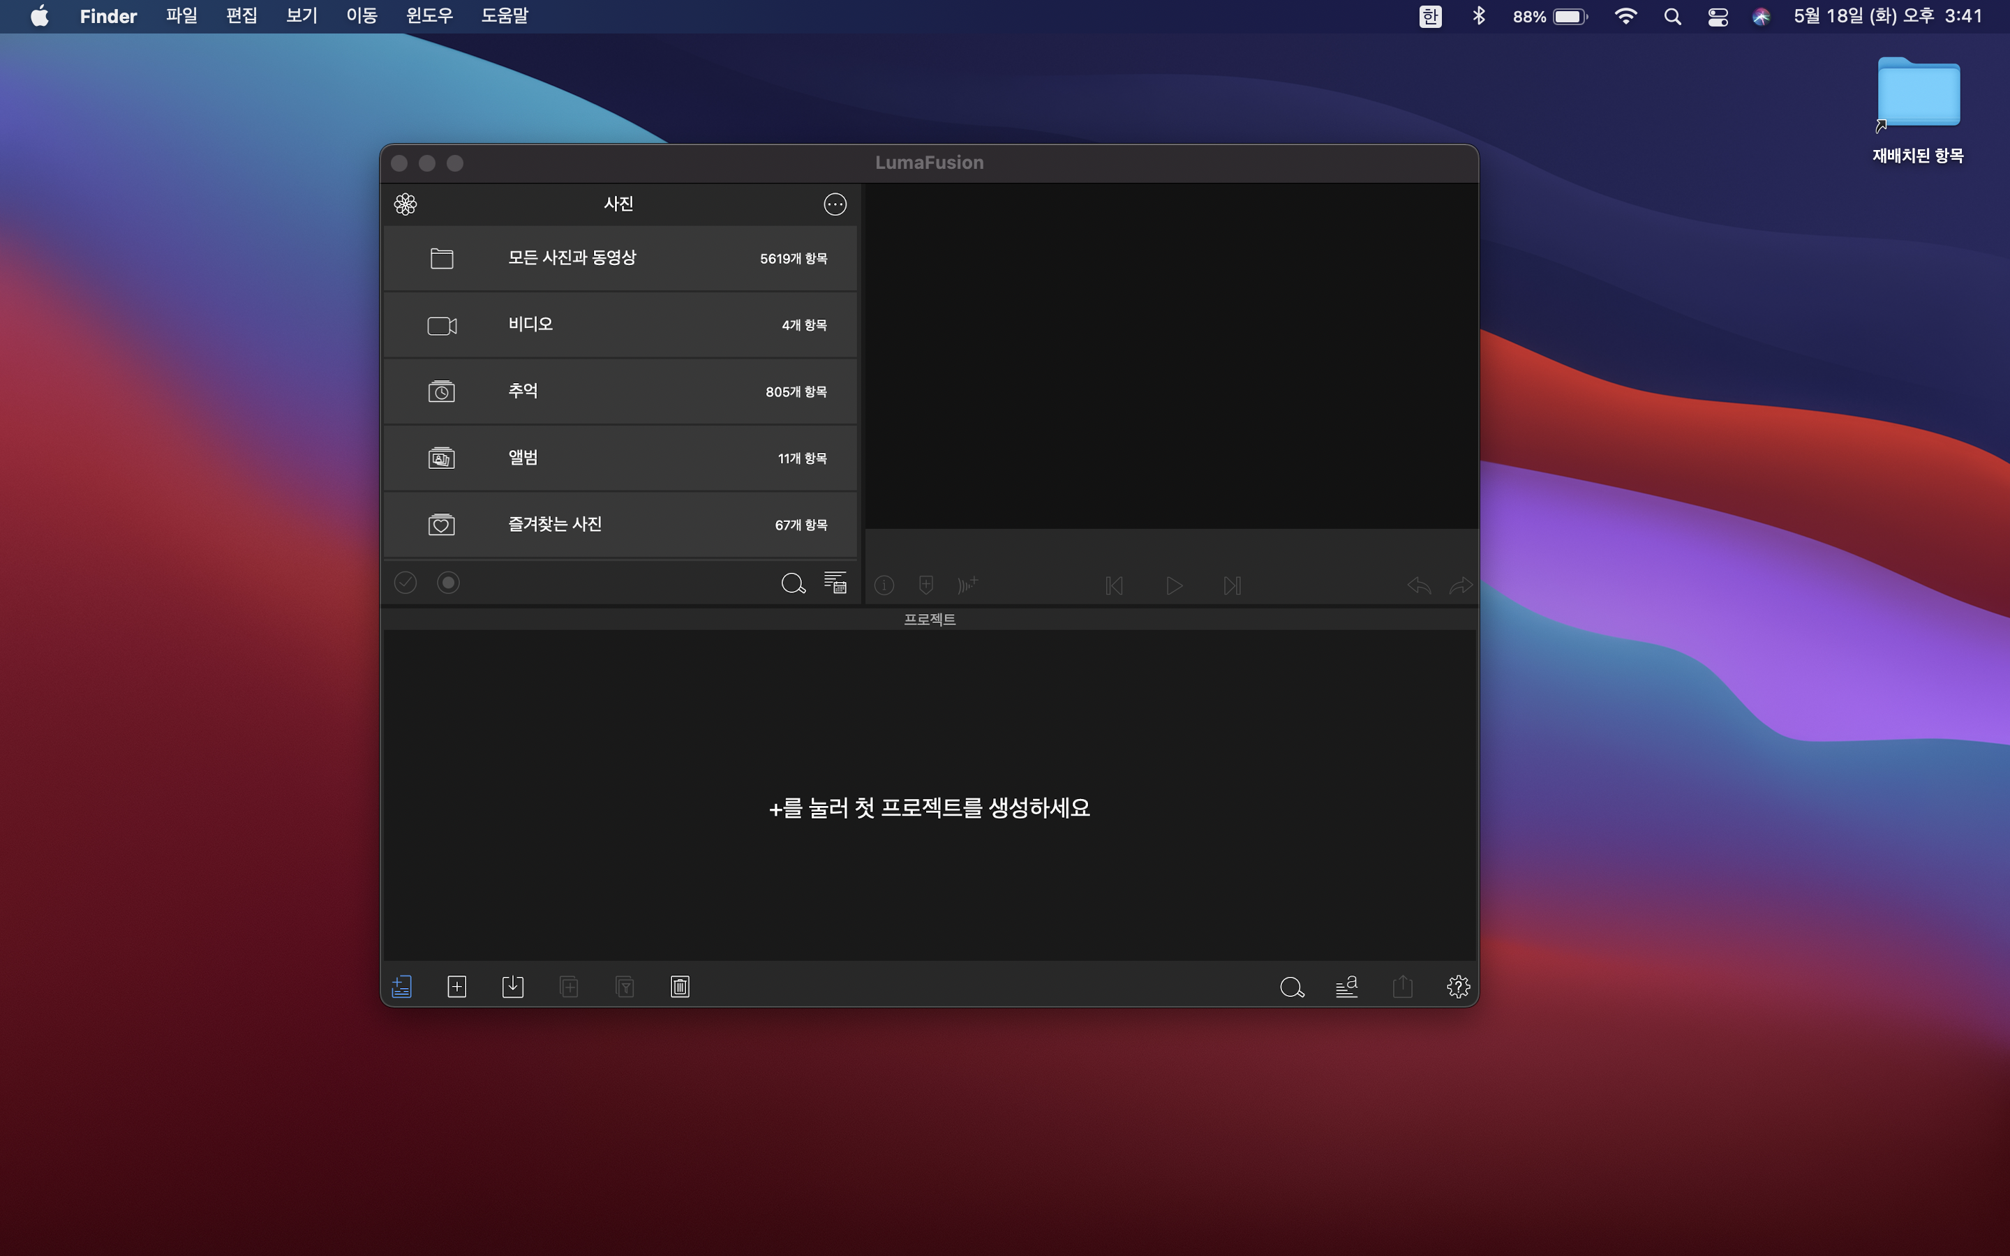This screenshot has width=2010, height=1256.
Task: Open the library sort options icon
Action: [x=835, y=583]
